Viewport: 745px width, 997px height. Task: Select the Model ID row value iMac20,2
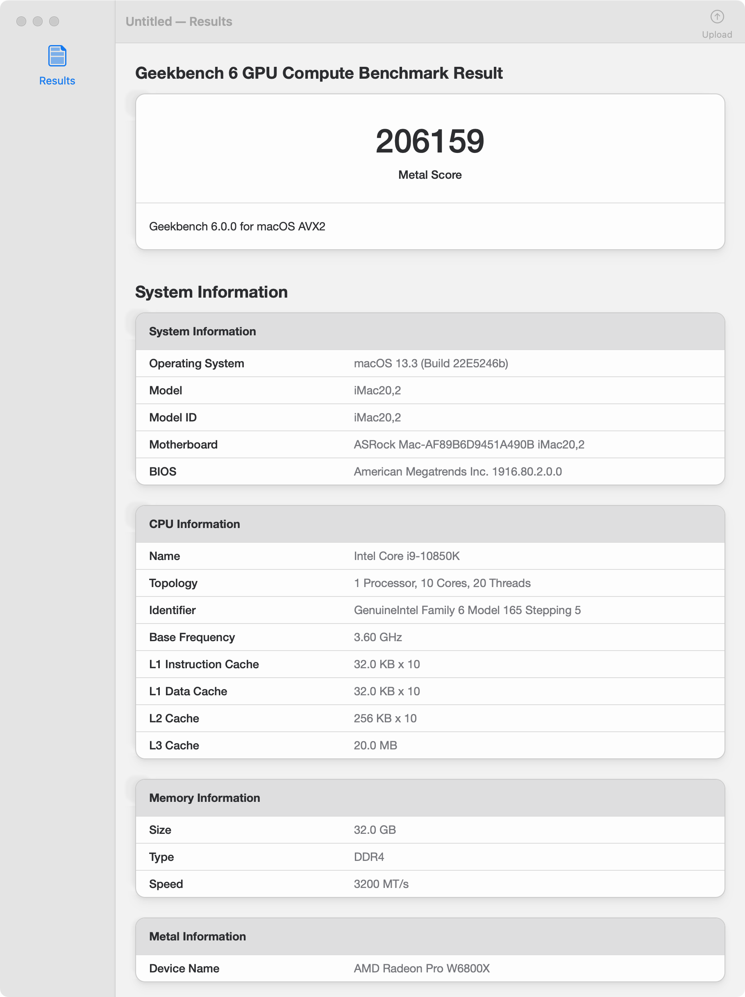click(377, 417)
